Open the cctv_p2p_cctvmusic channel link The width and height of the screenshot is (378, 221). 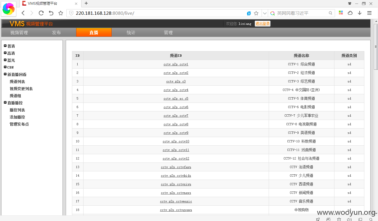(x=176, y=201)
